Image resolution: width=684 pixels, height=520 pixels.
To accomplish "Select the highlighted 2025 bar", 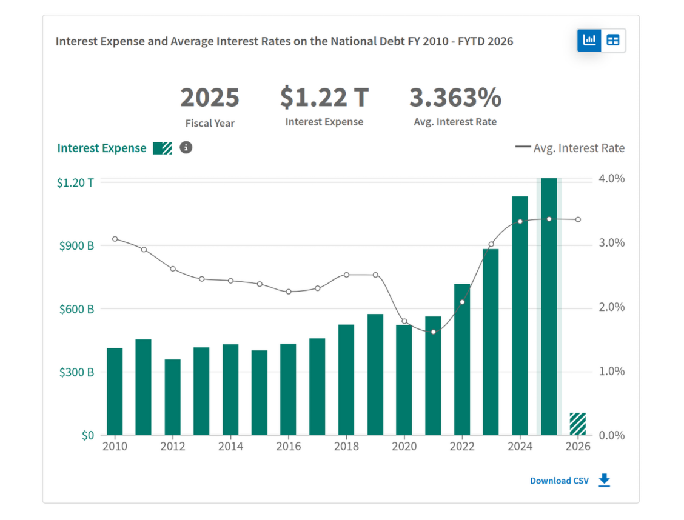I will click(549, 307).
